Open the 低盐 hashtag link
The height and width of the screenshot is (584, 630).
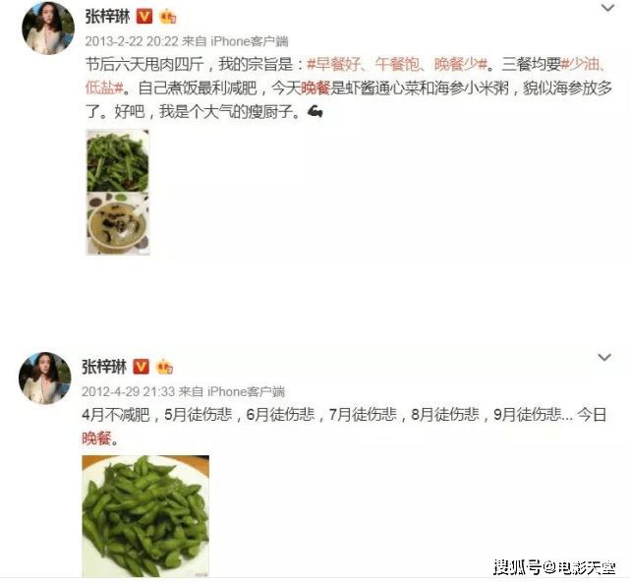[x=104, y=88]
